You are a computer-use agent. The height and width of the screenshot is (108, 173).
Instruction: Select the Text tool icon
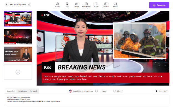click(x=67, y=5)
